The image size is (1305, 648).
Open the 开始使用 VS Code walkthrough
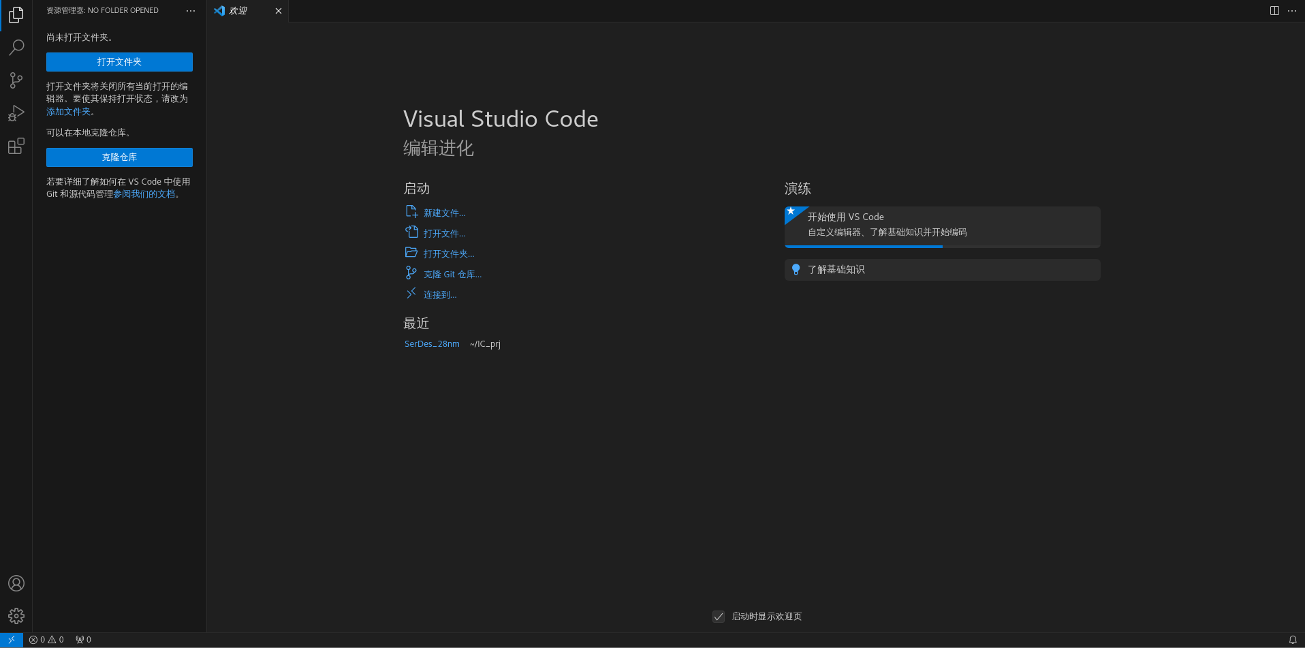942,227
